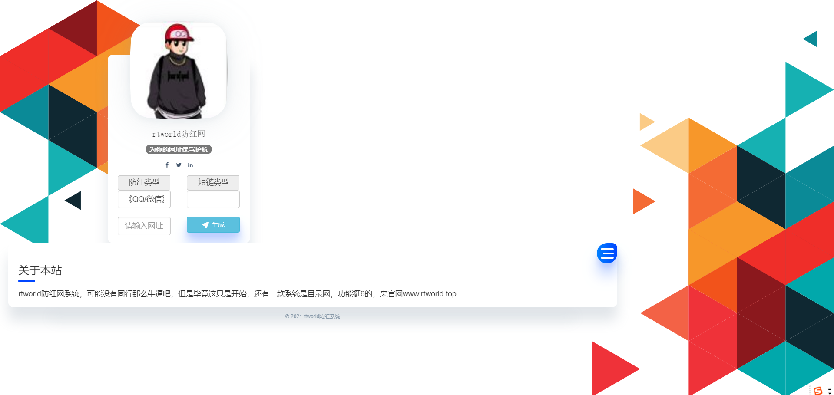This screenshot has height=395, width=834.
Task: Click the LinkedIn icon in the card
Action: (190, 165)
